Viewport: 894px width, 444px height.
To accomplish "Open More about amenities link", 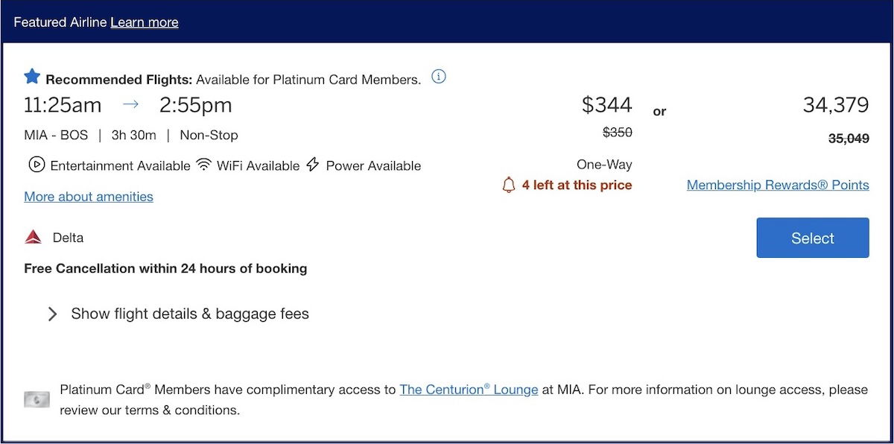I will tap(89, 197).
